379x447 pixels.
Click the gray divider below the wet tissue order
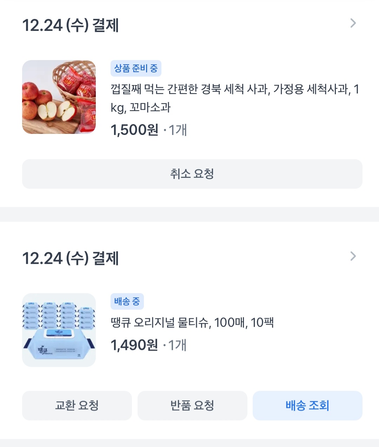[x=189, y=443]
